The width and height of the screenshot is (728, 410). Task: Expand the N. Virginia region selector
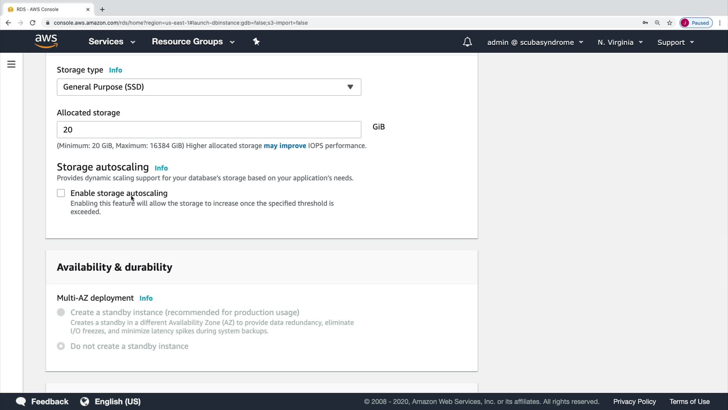click(620, 42)
